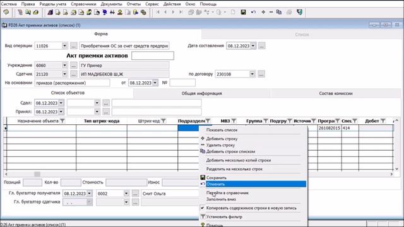Click the На основании text field

(x=72, y=83)
